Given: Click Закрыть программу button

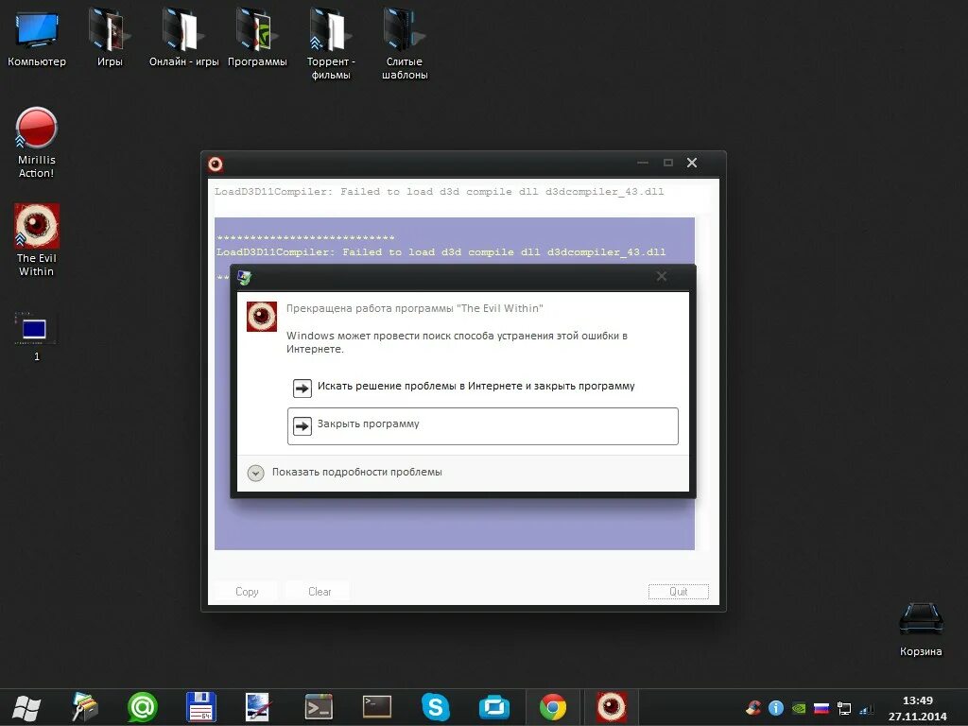Looking at the screenshot, I should pyautogui.click(x=483, y=426).
